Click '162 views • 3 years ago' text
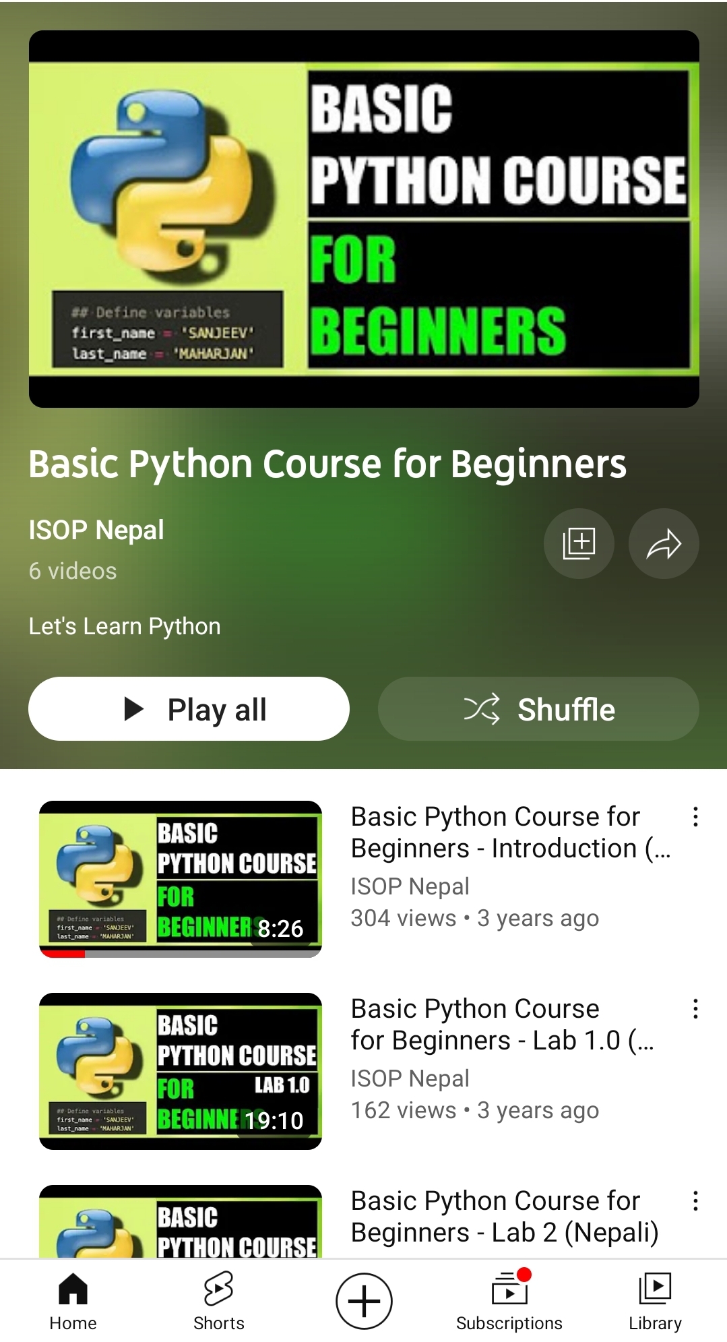 click(x=475, y=1110)
